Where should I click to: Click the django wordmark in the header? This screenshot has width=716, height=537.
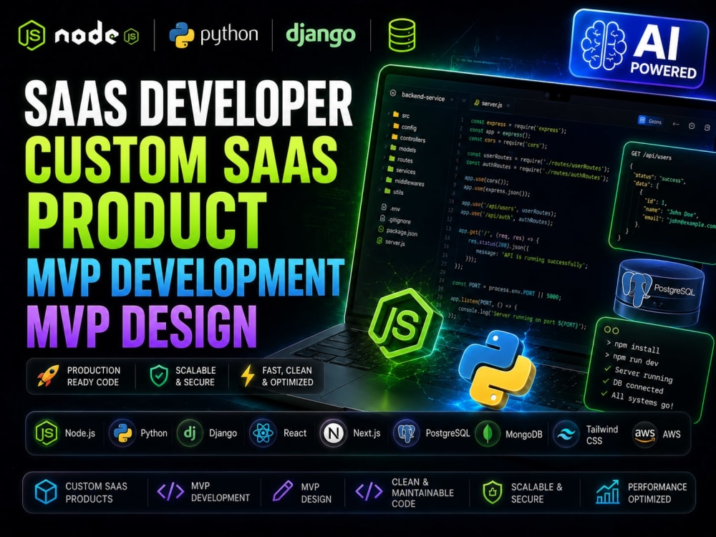(x=321, y=35)
